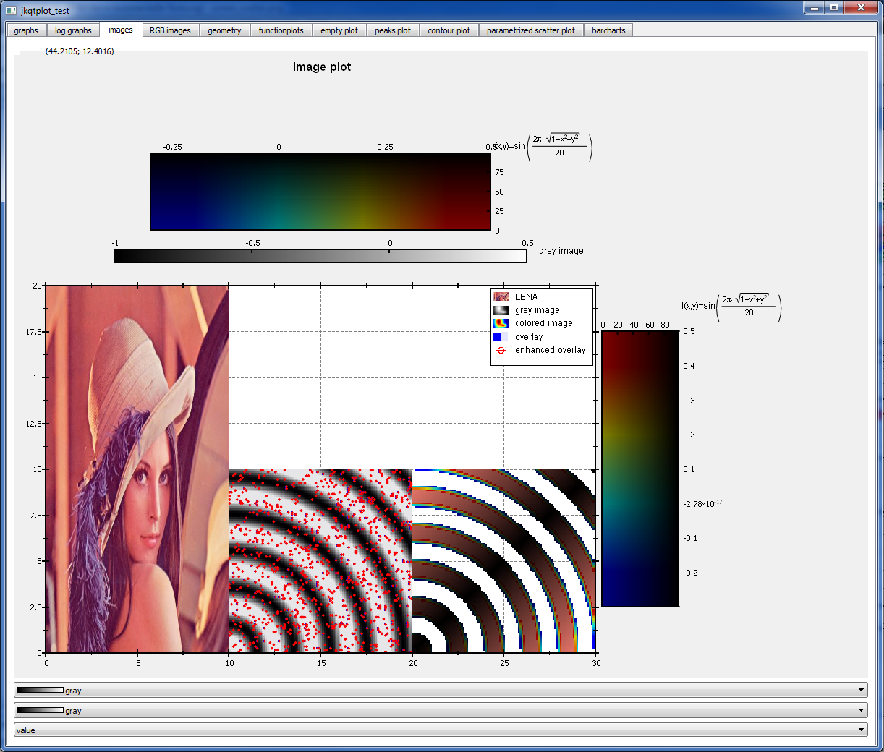Switch to the log graphs tab
884x752 pixels.
coord(73,30)
